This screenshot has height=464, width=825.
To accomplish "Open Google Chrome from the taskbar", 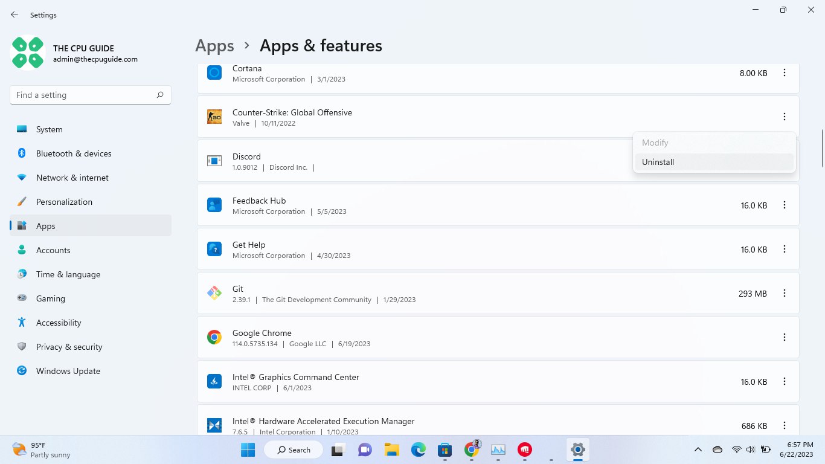I will 472,449.
